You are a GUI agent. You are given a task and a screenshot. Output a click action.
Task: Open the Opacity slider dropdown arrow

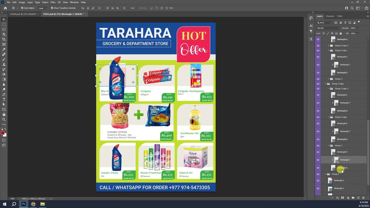(358, 28)
